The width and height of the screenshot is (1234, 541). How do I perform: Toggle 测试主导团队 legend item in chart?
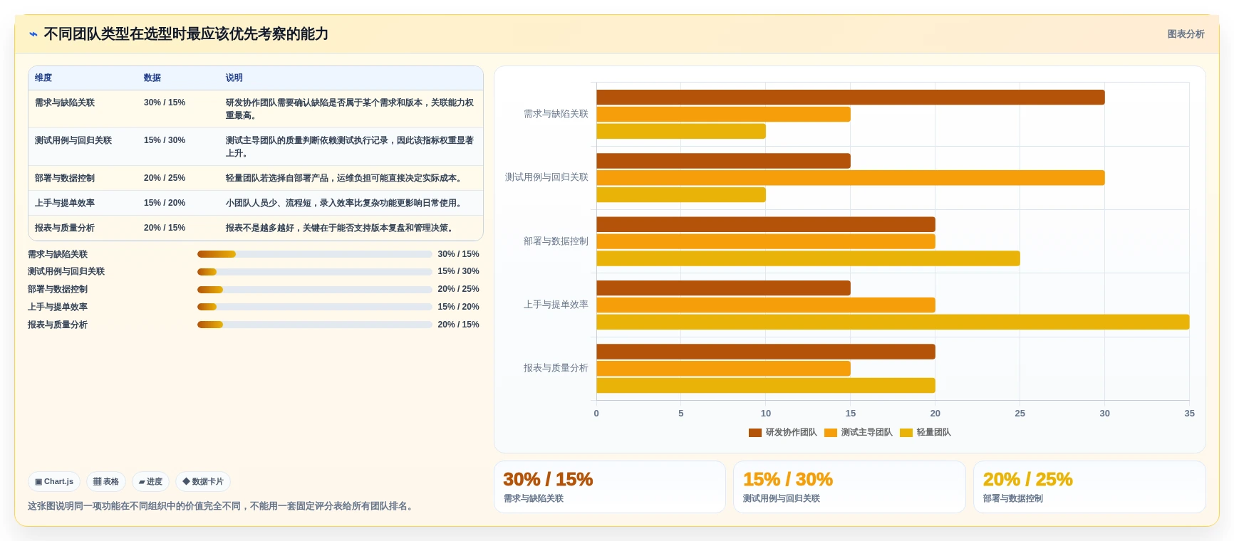tap(858, 433)
